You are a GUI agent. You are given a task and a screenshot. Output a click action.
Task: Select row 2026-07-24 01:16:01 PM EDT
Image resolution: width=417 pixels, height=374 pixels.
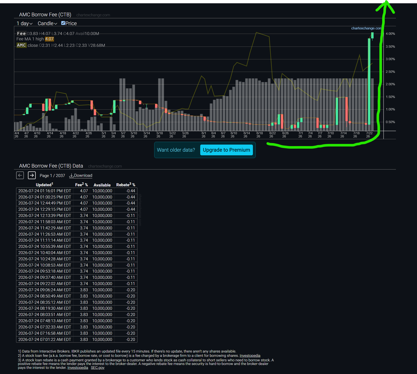[77, 191]
